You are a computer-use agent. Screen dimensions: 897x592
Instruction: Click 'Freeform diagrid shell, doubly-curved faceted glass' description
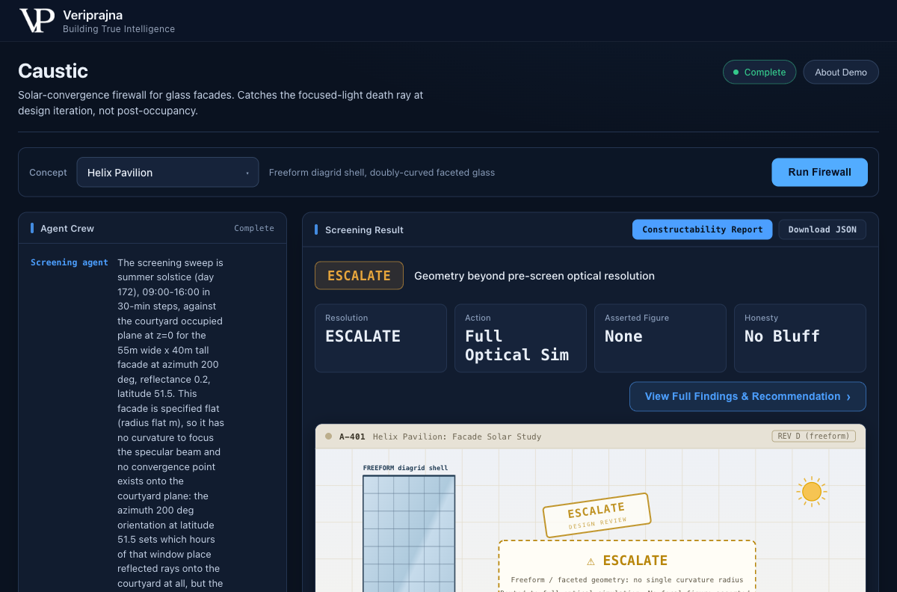click(x=382, y=172)
